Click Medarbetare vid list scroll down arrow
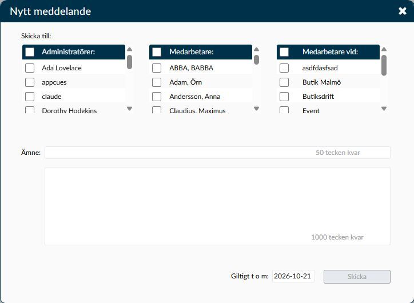The height and width of the screenshot is (303, 414). click(384, 109)
